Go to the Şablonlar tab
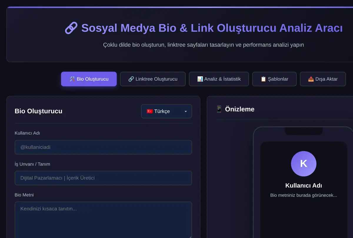The width and height of the screenshot is (353, 238). 274,79
